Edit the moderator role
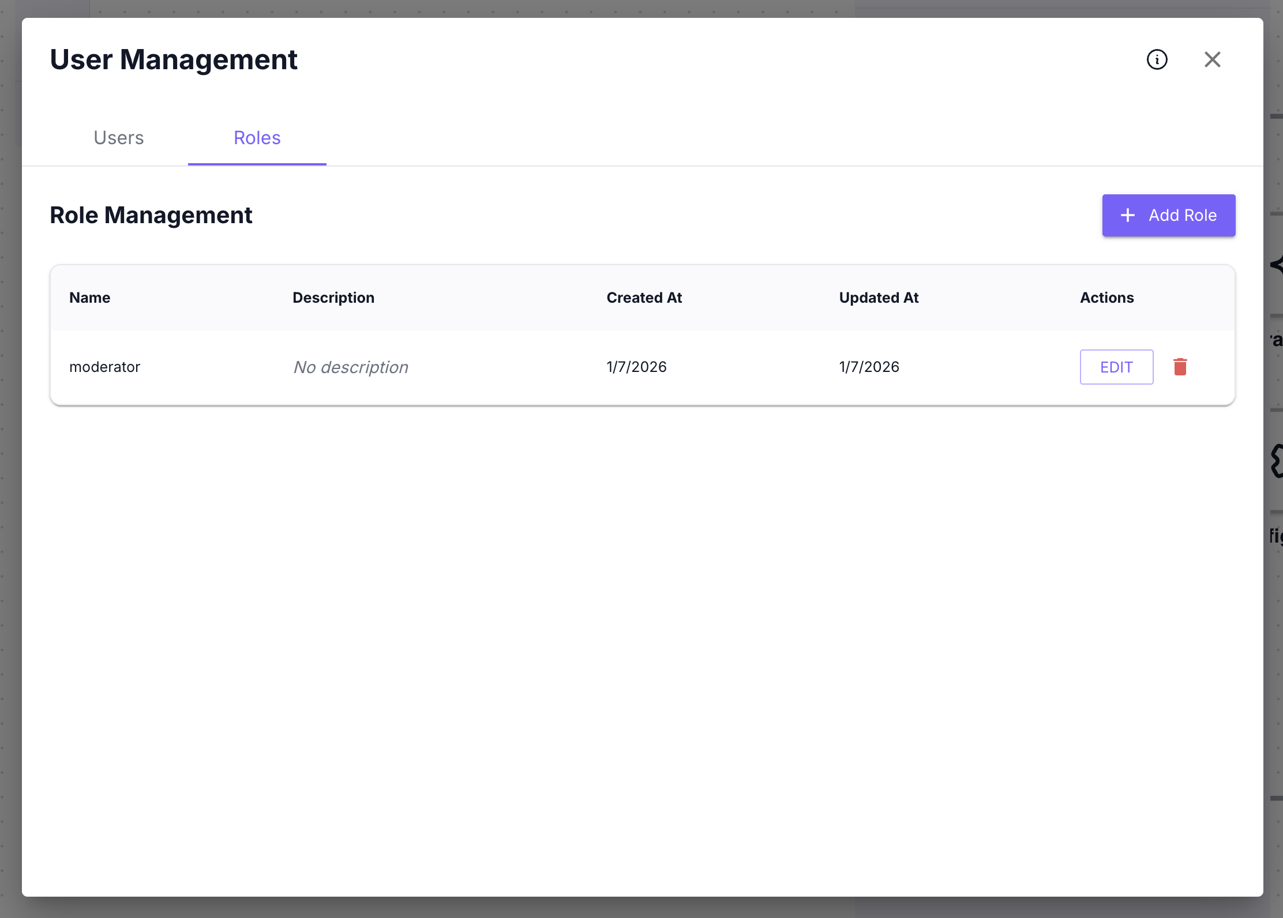The image size is (1283, 918). coord(1116,367)
